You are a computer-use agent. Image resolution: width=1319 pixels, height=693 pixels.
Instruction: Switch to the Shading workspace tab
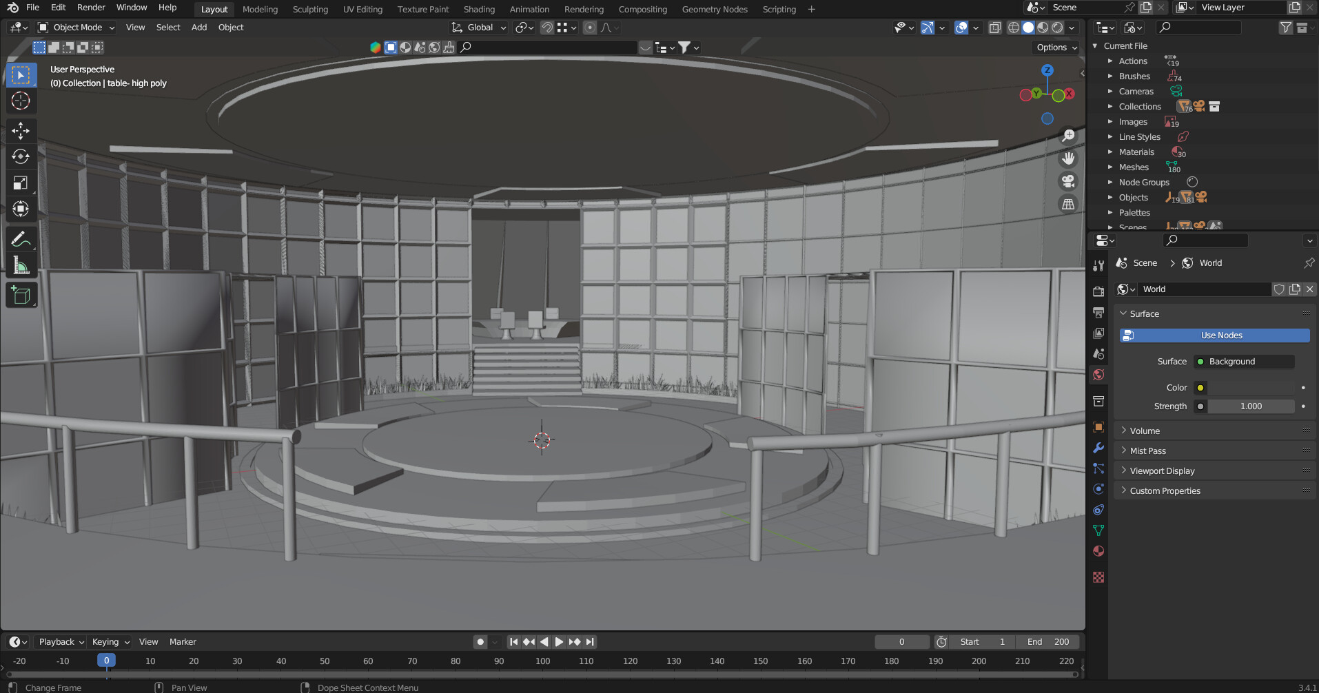[479, 9]
